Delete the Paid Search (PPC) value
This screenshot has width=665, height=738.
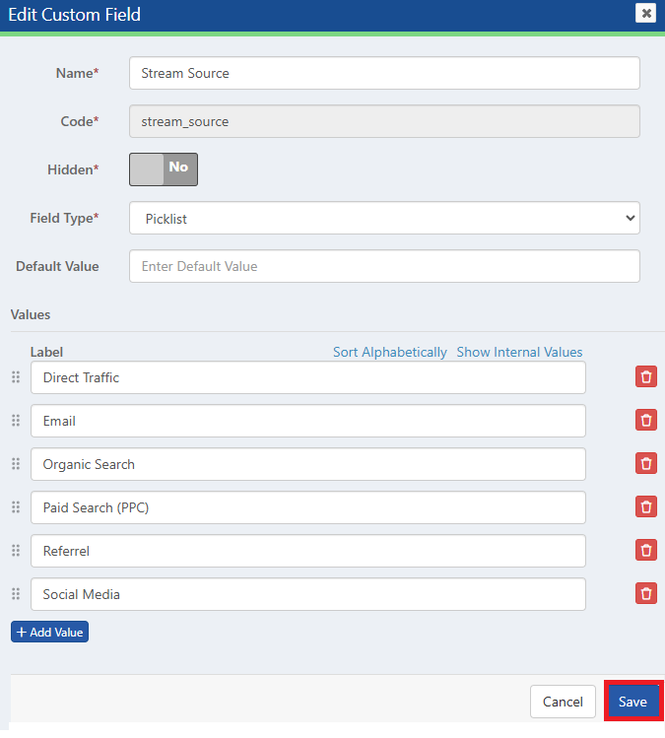coord(645,506)
